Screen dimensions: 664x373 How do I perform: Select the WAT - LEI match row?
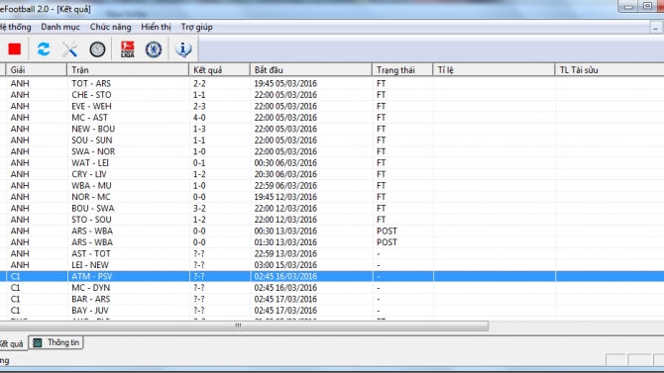tap(332, 163)
